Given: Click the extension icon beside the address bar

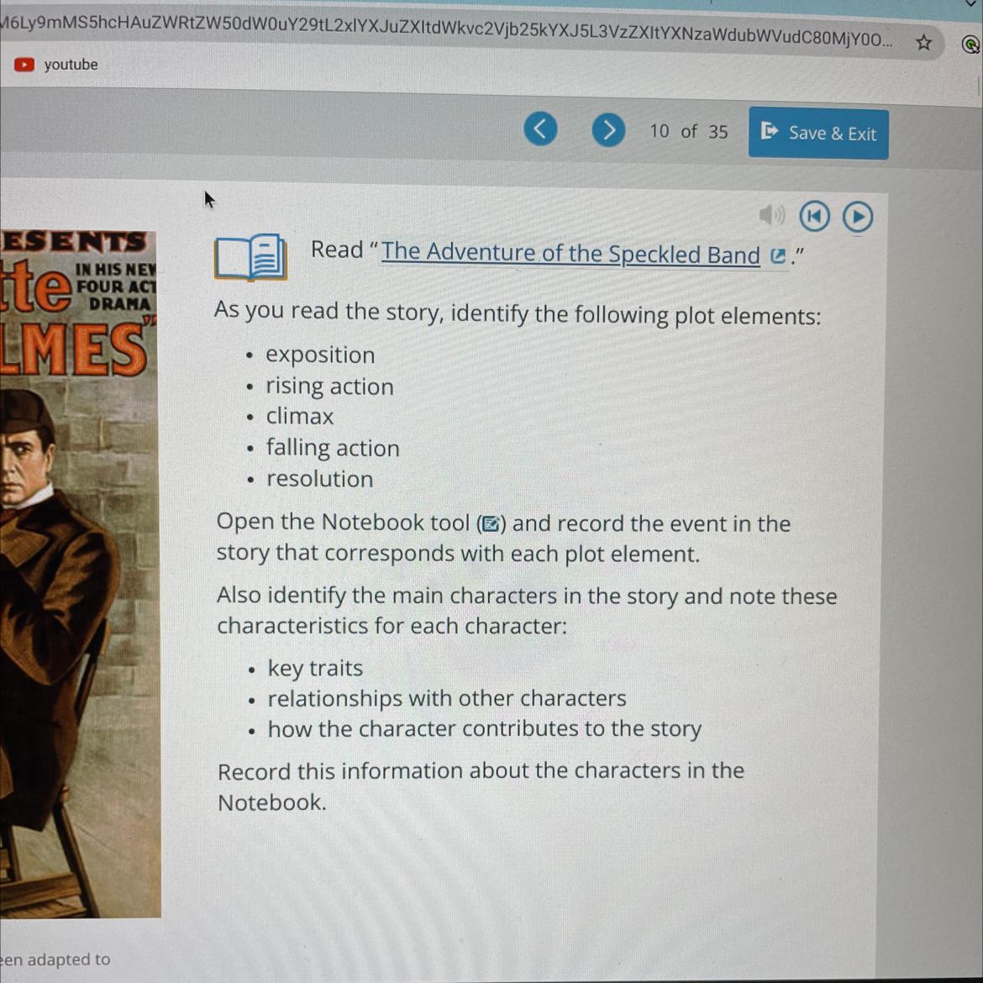Looking at the screenshot, I should [x=970, y=45].
